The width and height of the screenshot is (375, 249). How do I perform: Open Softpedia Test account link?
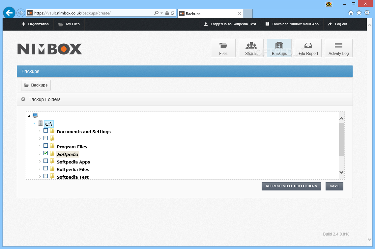coord(244,24)
